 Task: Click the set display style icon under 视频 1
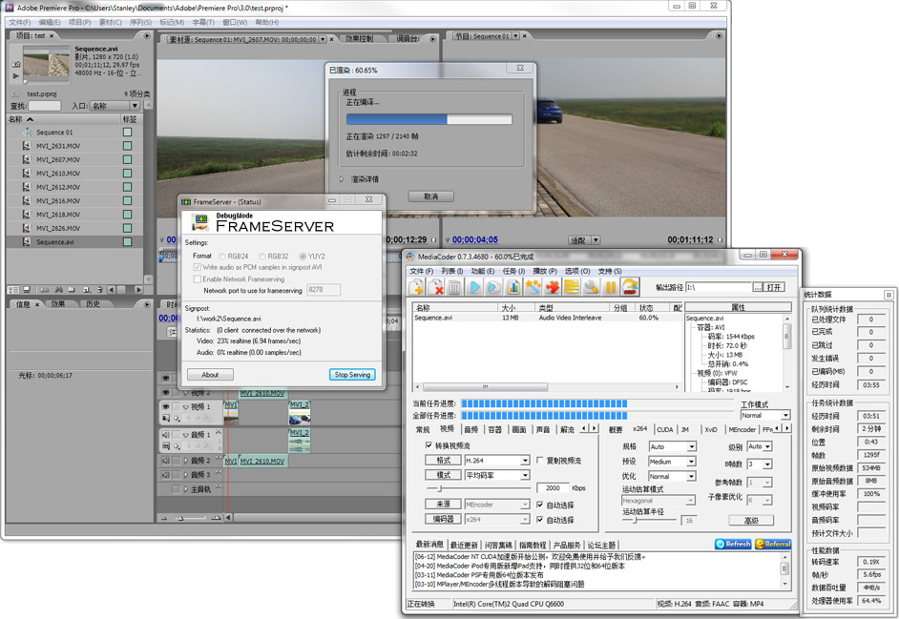166,417
